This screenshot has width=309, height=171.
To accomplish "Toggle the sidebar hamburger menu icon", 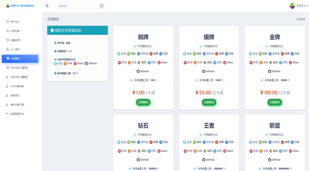I will [x=47, y=6].
